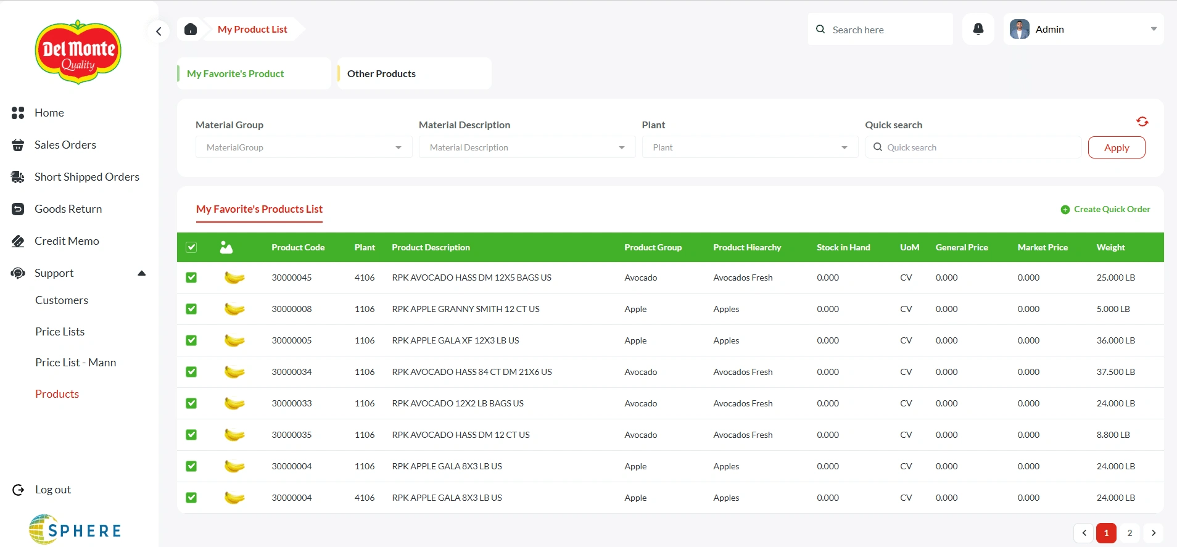Click the Goods Return icon
This screenshot has width=1177, height=547.
pos(18,209)
